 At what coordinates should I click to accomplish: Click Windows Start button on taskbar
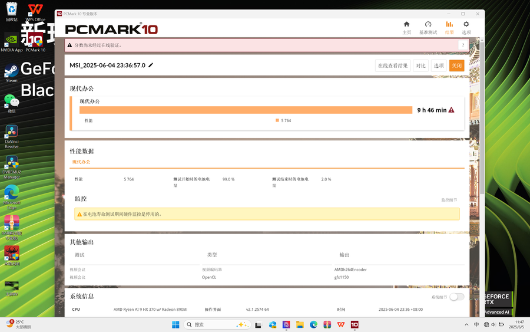pyautogui.click(x=175, y=324)
